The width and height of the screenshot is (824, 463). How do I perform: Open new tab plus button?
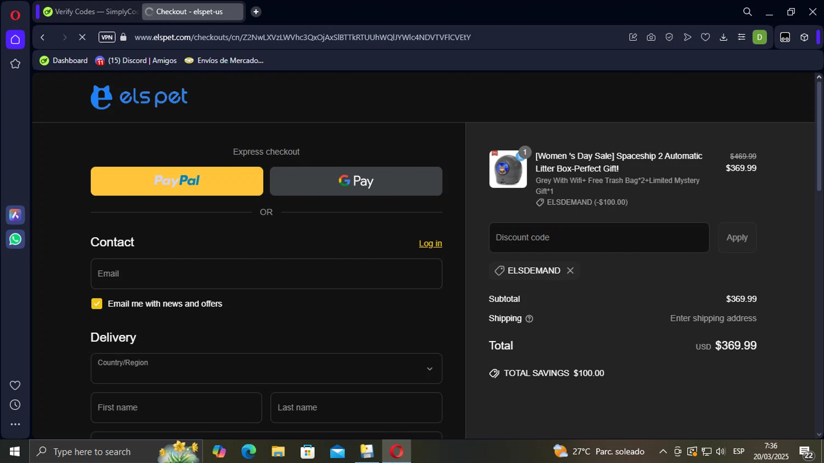(x=256, y=12)
